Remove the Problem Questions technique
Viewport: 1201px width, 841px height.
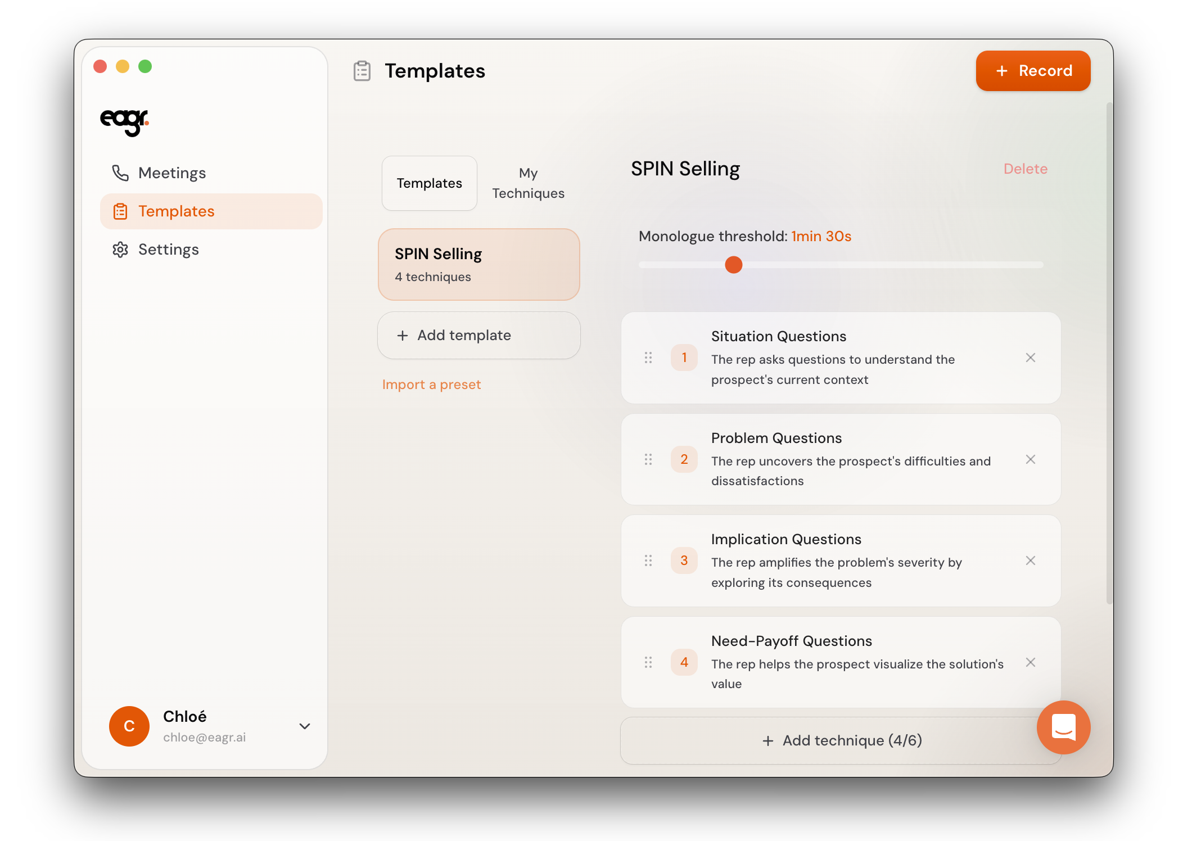click(1030, 459)
